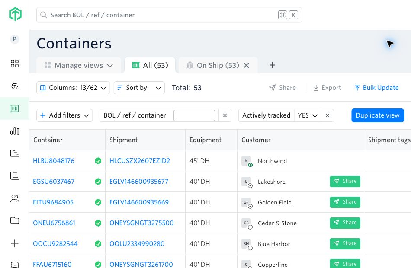411x268 pixels.
Task: Share the Golden Field container row
Action: pos(345,202)
